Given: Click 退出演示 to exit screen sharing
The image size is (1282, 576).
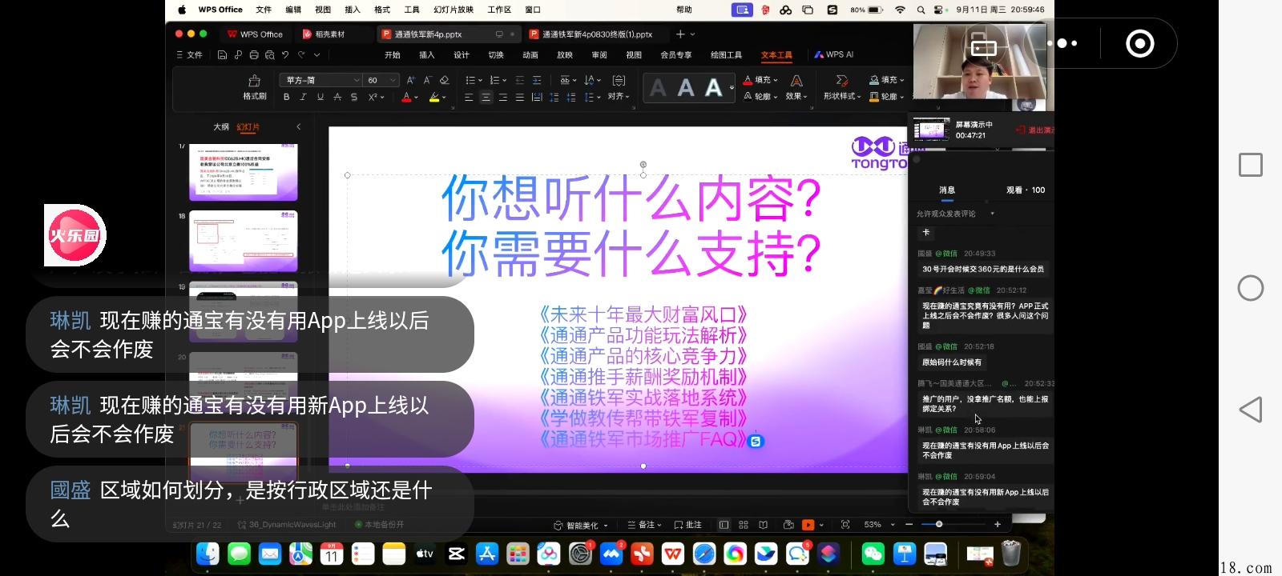Looking at the screenshot, I should pyautogui.click(x=1035, y=130).
